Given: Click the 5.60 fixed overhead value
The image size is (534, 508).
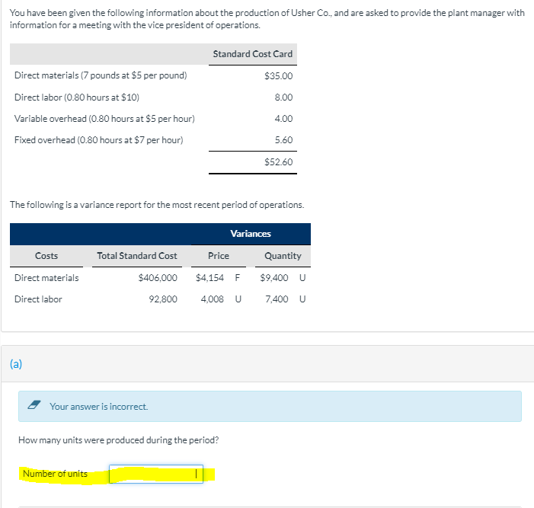Looking at the screenshot, I should (x=283, y=140).
